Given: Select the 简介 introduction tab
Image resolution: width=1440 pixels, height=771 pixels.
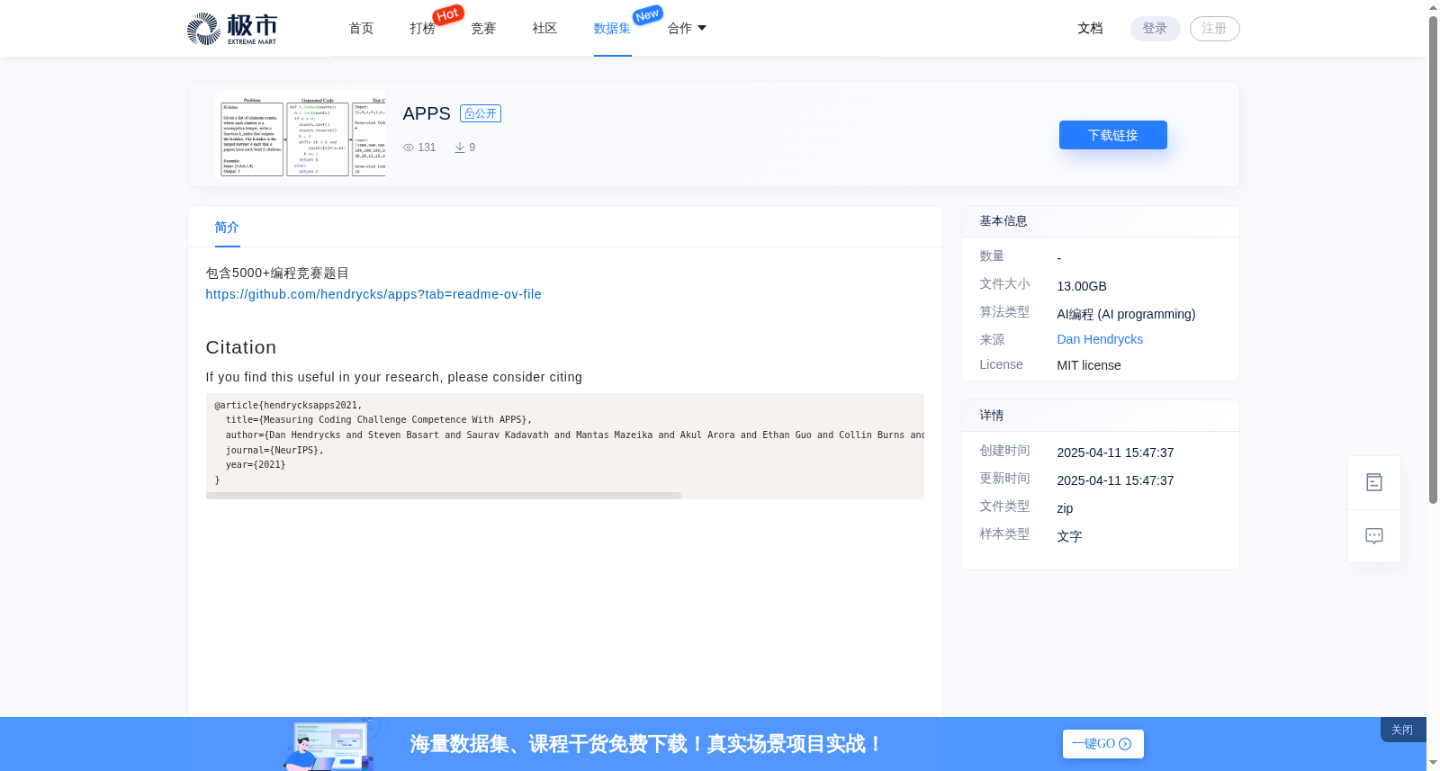Looking at the screenshot, I should point(227,228).
